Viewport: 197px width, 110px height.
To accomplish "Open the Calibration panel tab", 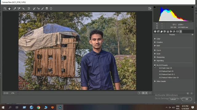I will coord(177,31).
